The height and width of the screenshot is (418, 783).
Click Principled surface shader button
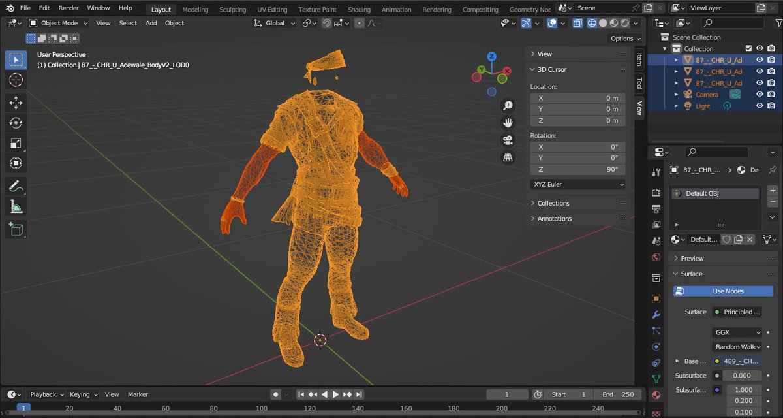[x=737, y=312]
